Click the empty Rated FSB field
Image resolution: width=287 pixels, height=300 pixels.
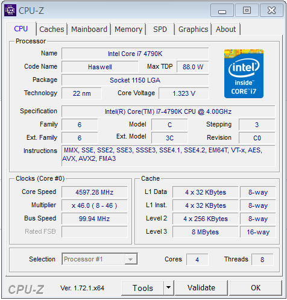pos(95,232)
